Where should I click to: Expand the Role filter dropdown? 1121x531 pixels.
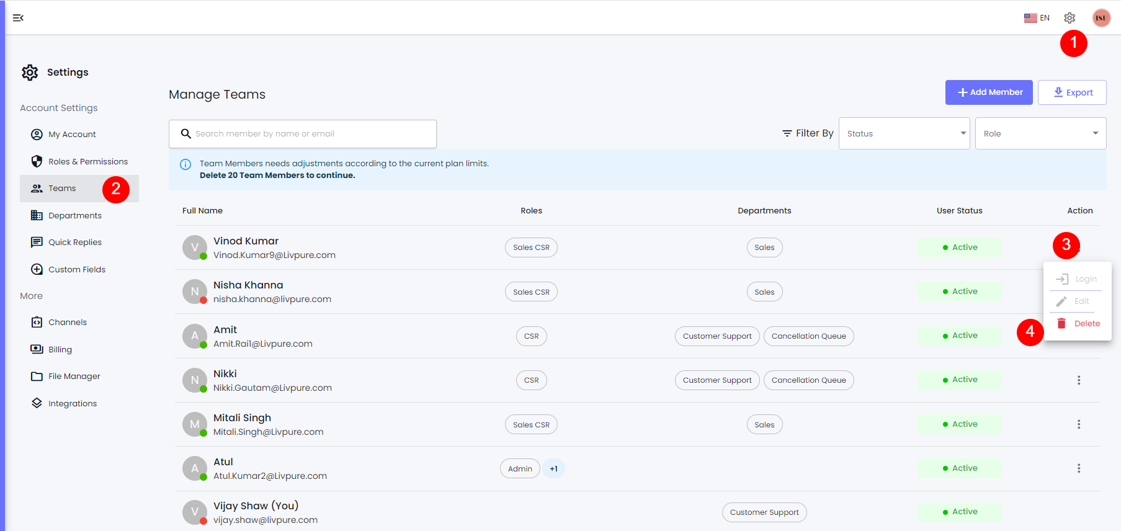tap(1040, 133)
